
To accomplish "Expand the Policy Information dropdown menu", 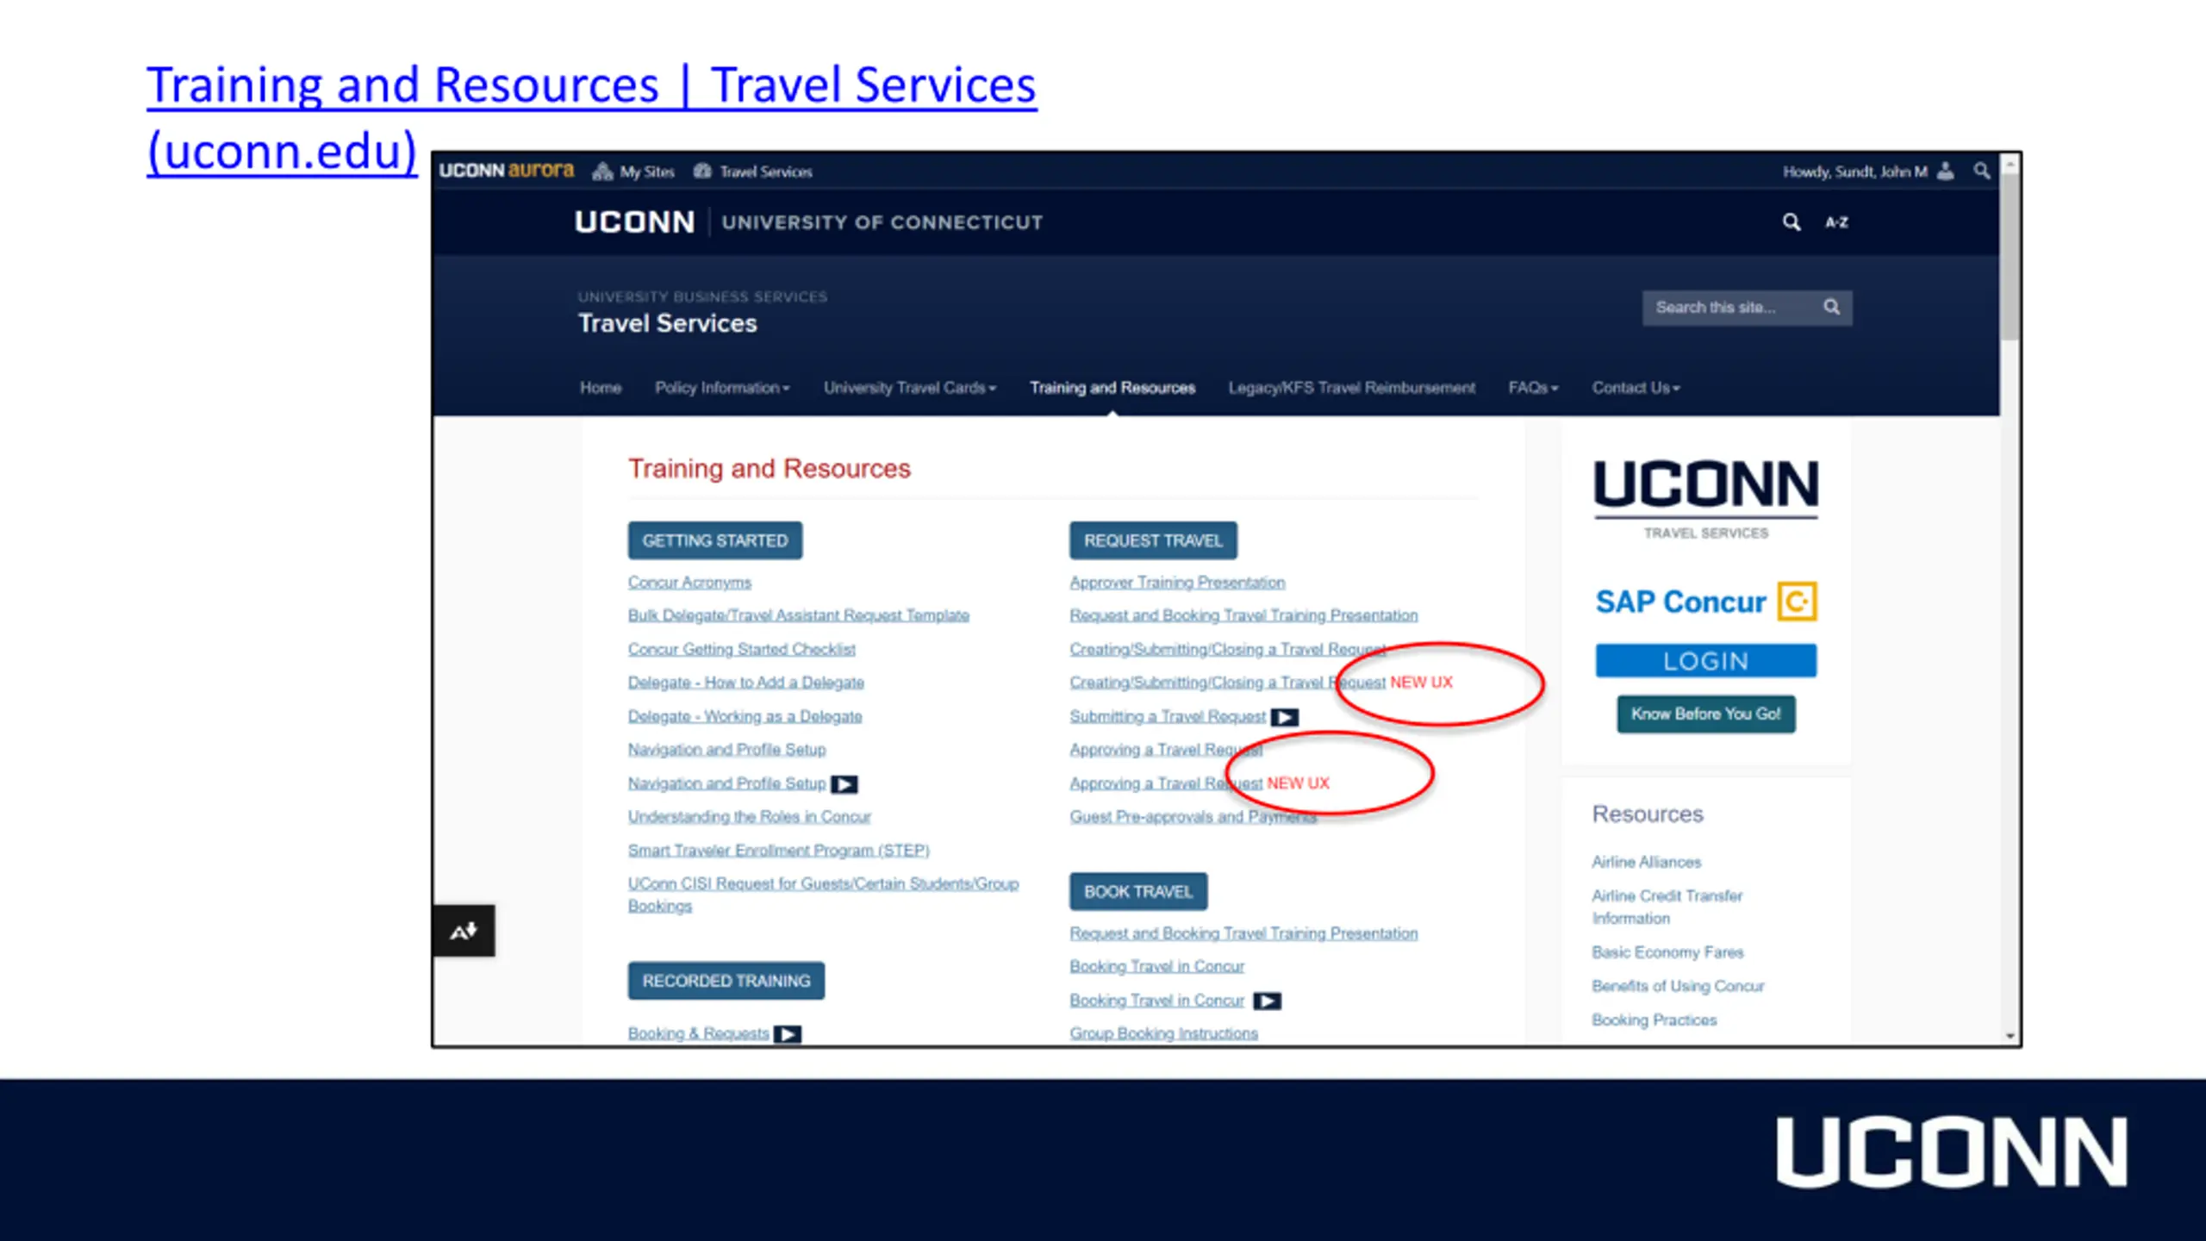I will pos(722,388).
